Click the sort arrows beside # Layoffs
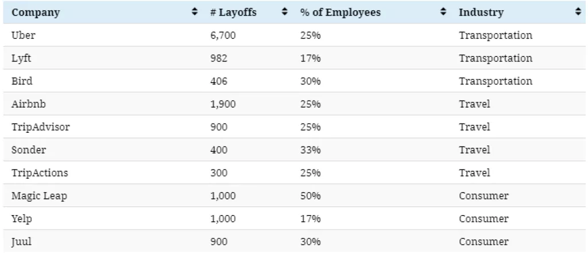Image resolution: width=588 pixels, height=253 pixels. [x=284, y=12]
